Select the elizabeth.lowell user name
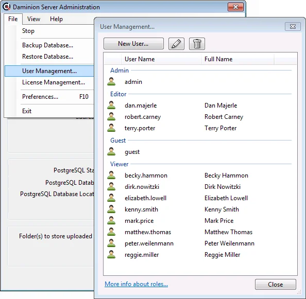Viewport: 306px width, 299px height. (146, 198)
